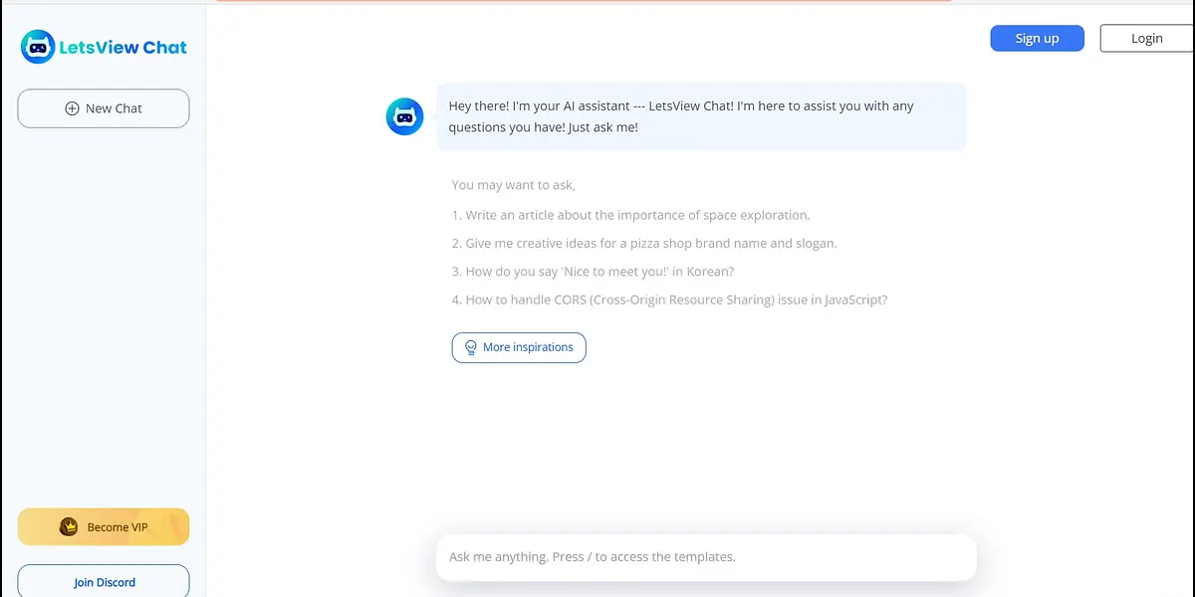Open More inspirations prompt list
This screenshot has width=1195, height=597.
(519, 347)
